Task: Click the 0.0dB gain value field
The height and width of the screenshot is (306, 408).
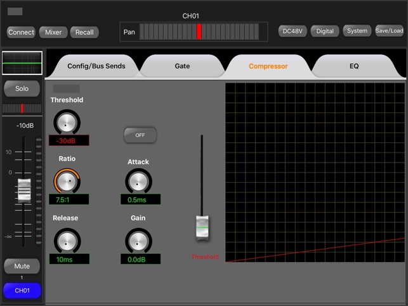Action: point(140,259)
